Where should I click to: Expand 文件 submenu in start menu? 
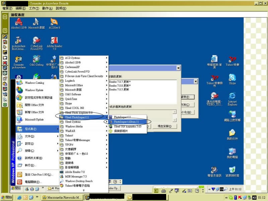tap(37, 136)
